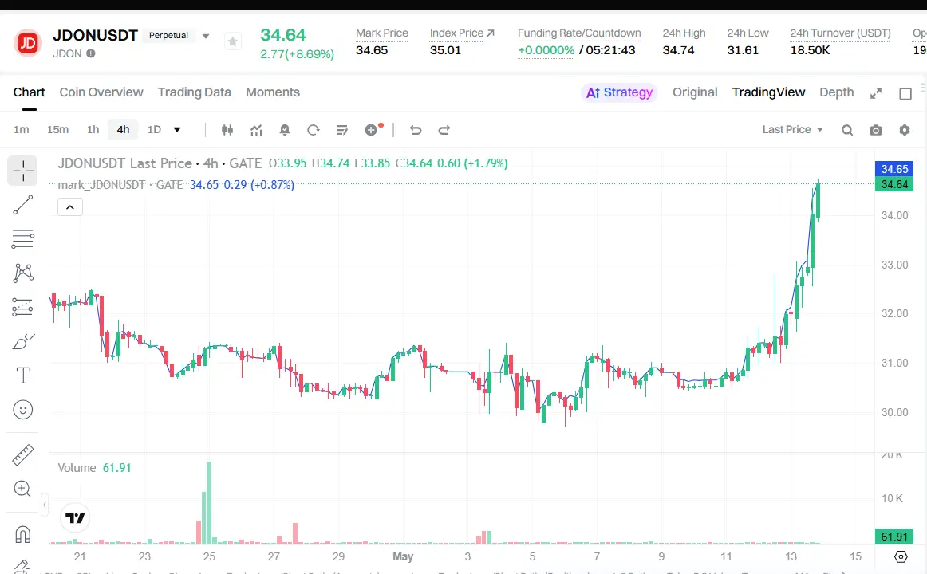
Task: Open the templates list icon
Action: (341, 130)
